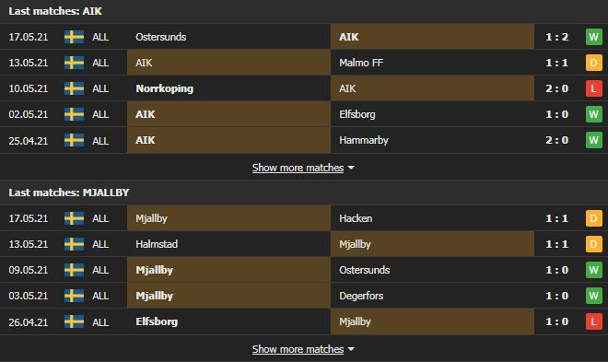Click the green W badge for AIK vs Hammarby
The width and height of the screenshot is (608, 362).
(593, 140)
